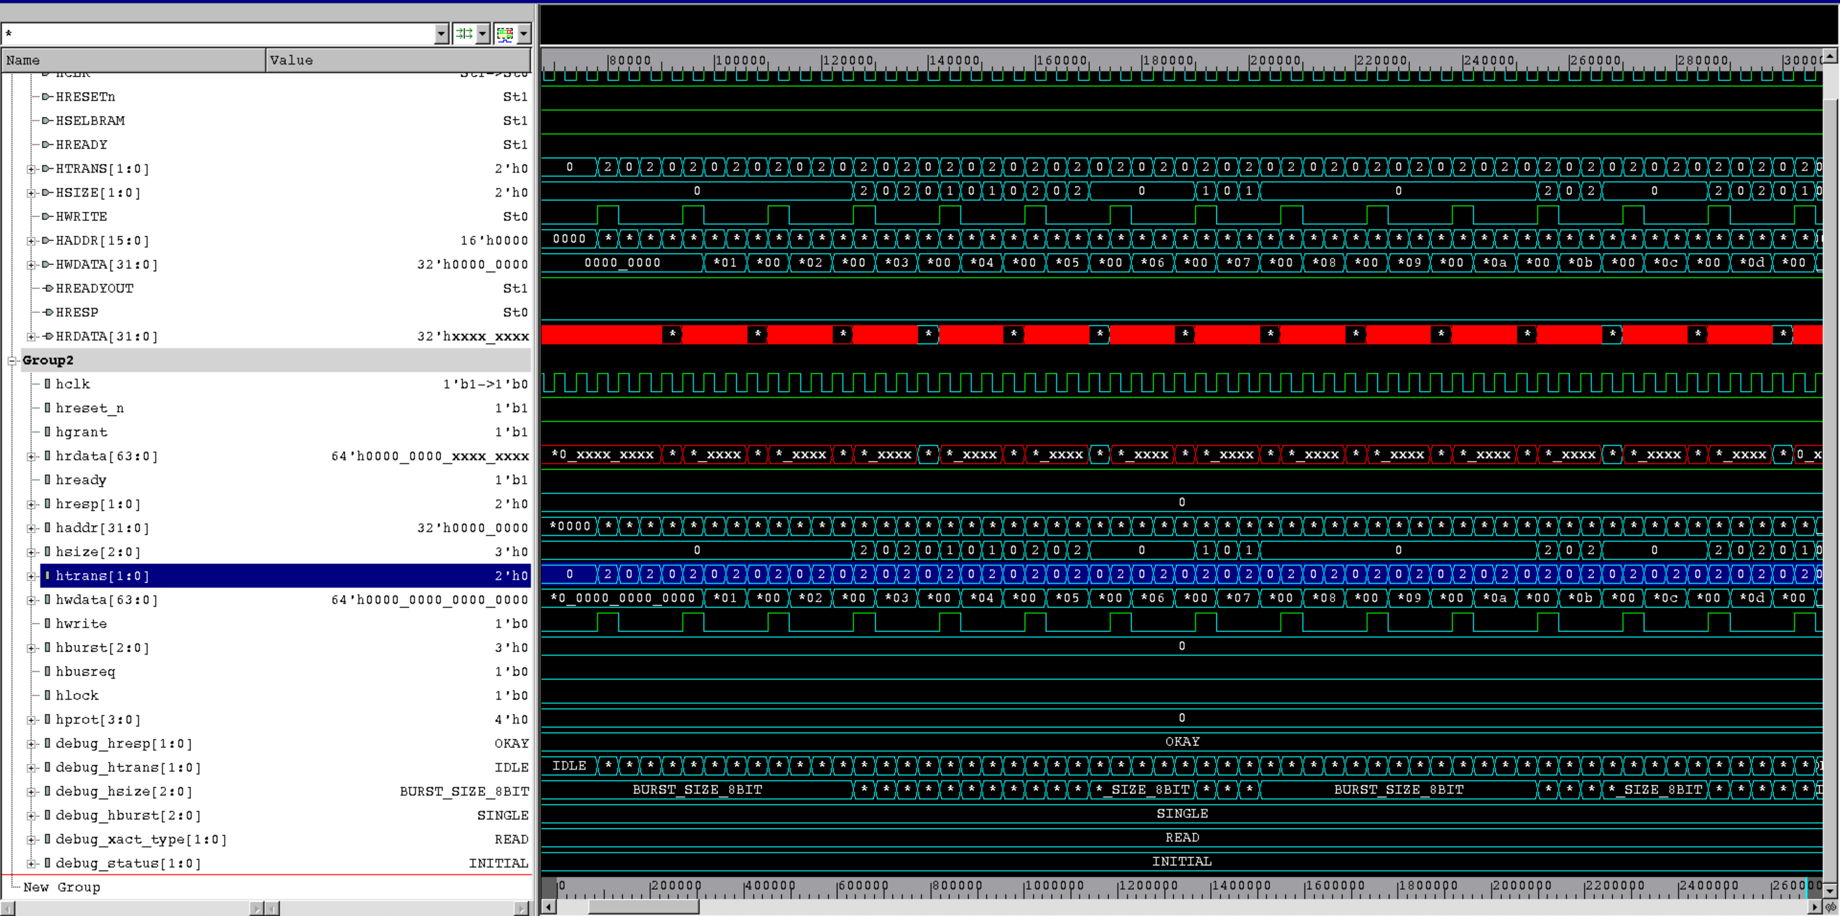Click the Value column header

[x=398, y=60]
